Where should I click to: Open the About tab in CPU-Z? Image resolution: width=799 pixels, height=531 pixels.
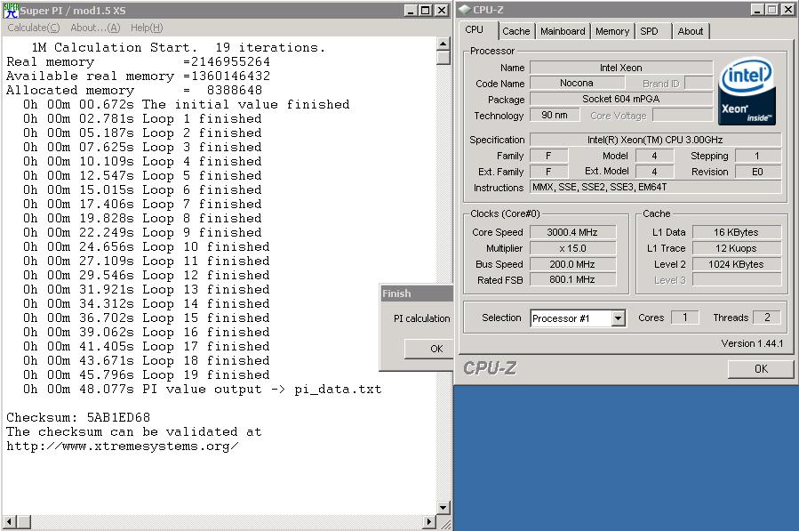coord(691,31)
